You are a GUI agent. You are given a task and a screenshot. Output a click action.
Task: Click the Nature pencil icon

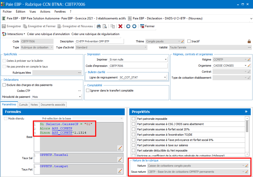(x=246, y=166)
